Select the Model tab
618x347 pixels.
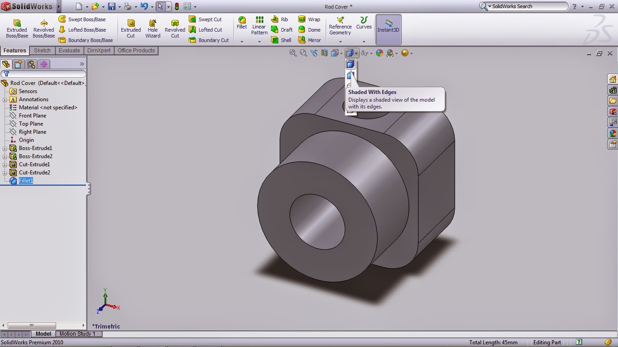tap(43, 334)
